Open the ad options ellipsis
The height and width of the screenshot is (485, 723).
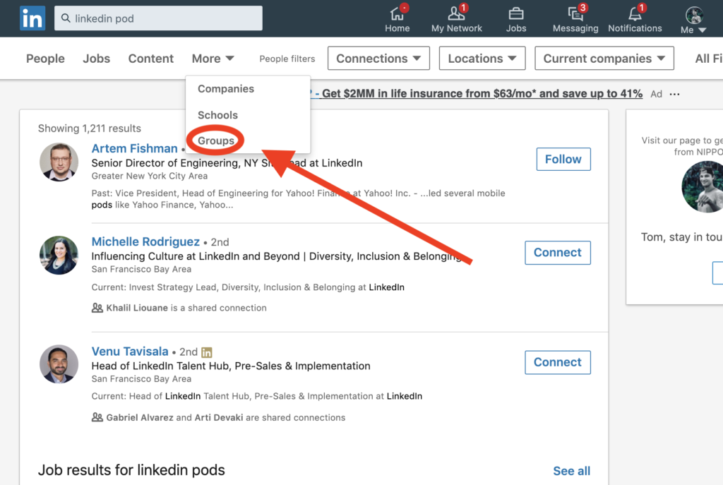point(674,94)
